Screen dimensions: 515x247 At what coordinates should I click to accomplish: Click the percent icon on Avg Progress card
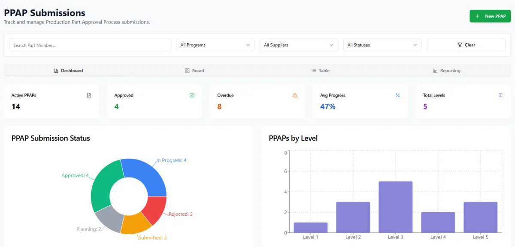[398, 95]
